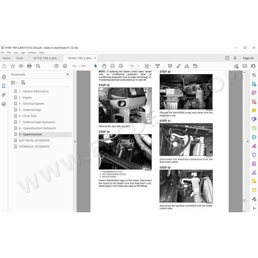Switch to the Tools tab
The height and width of the screenshot is (258, 258).
[20, 58]
